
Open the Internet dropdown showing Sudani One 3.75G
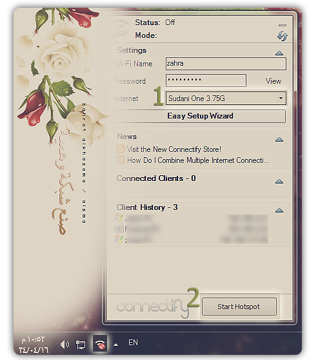(226, 99)
